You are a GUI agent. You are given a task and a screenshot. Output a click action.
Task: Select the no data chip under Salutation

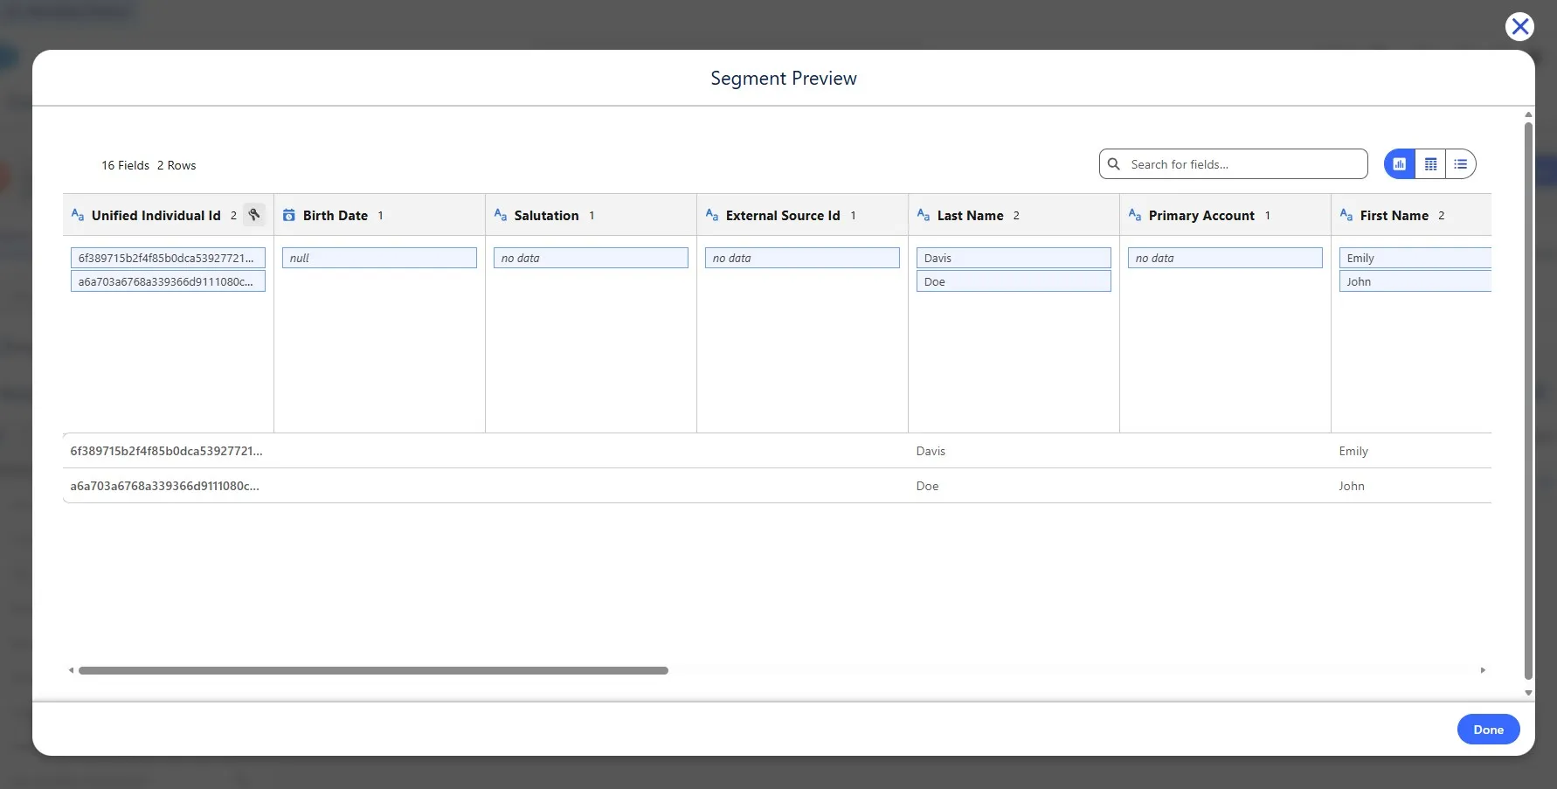[591, 258]
